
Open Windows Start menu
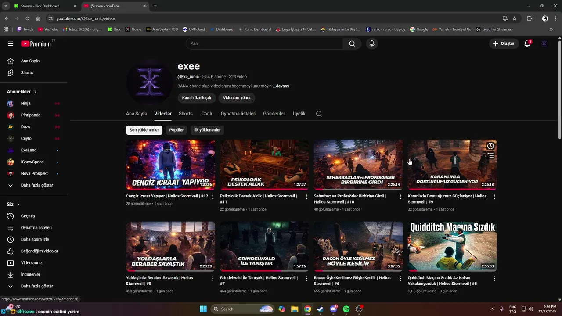click(203, 309)
